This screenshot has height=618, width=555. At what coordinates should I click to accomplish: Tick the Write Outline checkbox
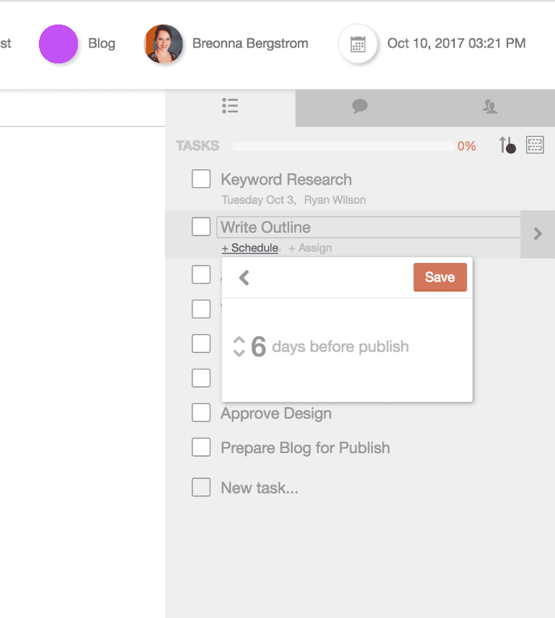pyautogui.click(x=201, y=227)
